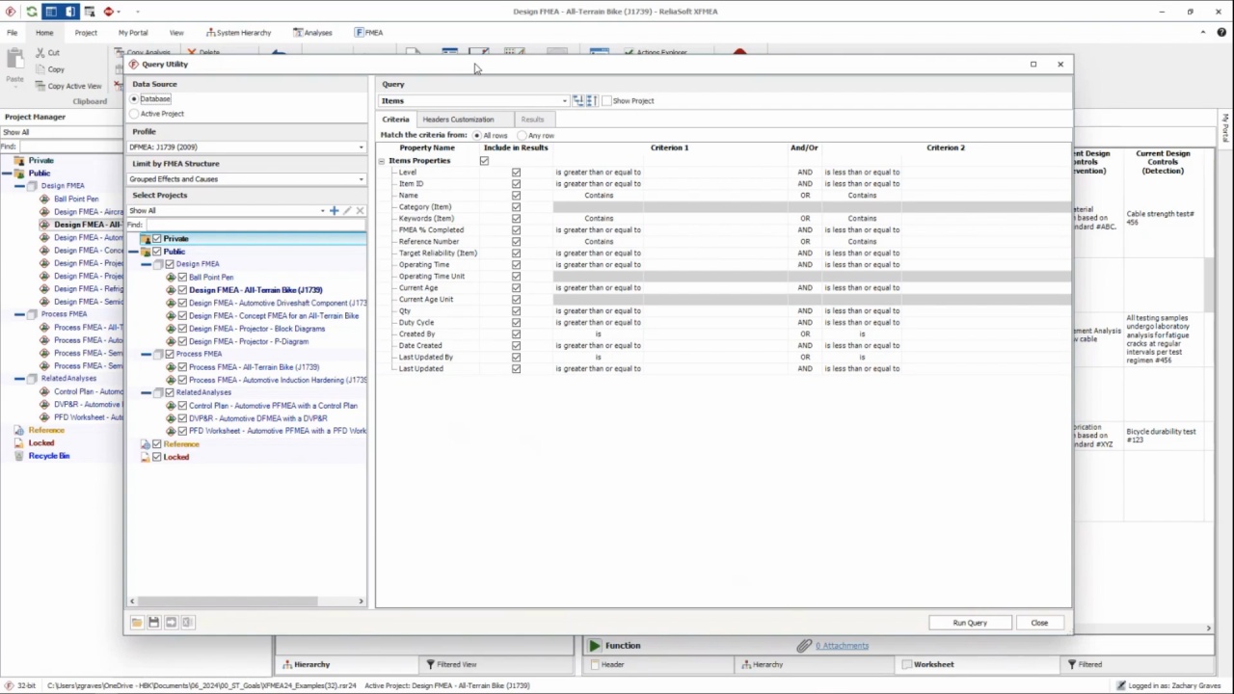Open the 0 Attachments link
The width and height of the screenshot is (1234, 694).
[x=842, y=646]
